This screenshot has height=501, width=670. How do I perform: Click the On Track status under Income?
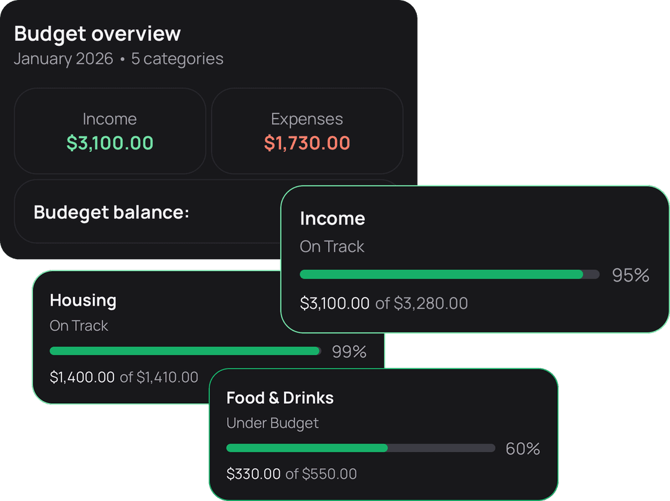point(331,246)
